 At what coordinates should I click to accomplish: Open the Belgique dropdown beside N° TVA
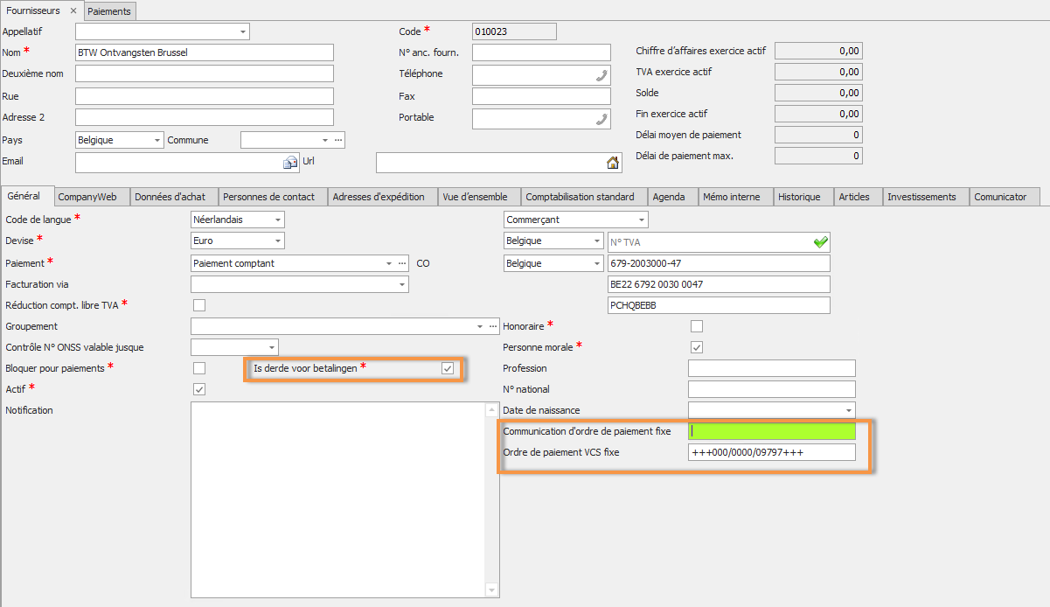pyautogui.click(x=596, y=241)
